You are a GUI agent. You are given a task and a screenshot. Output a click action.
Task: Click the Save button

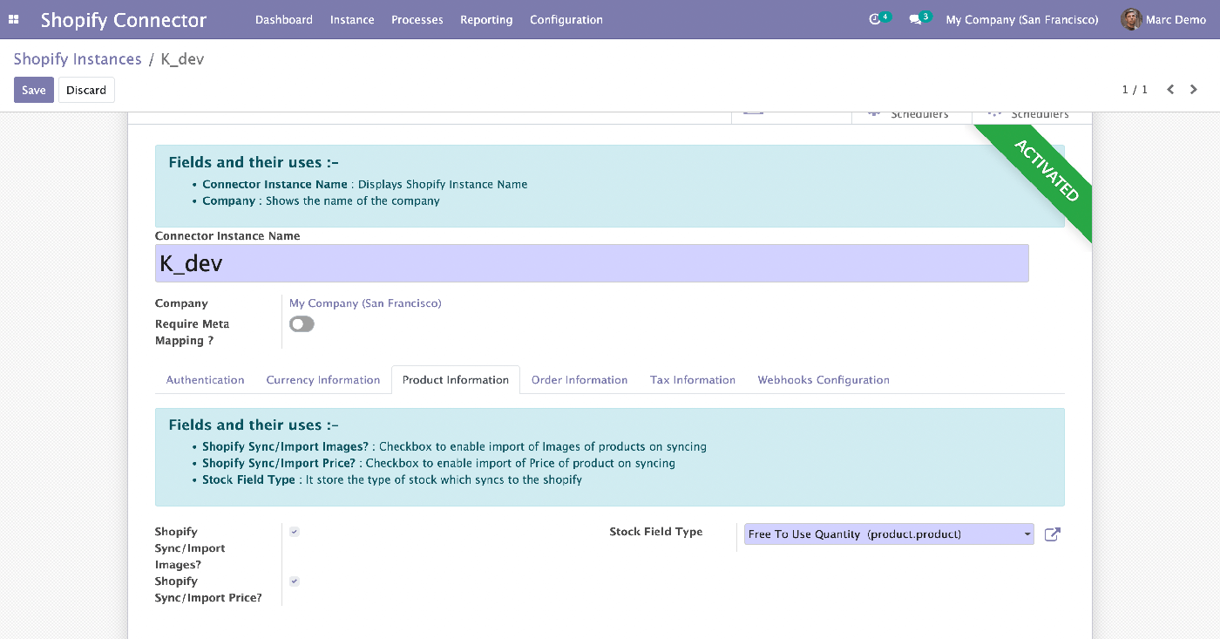34,90
